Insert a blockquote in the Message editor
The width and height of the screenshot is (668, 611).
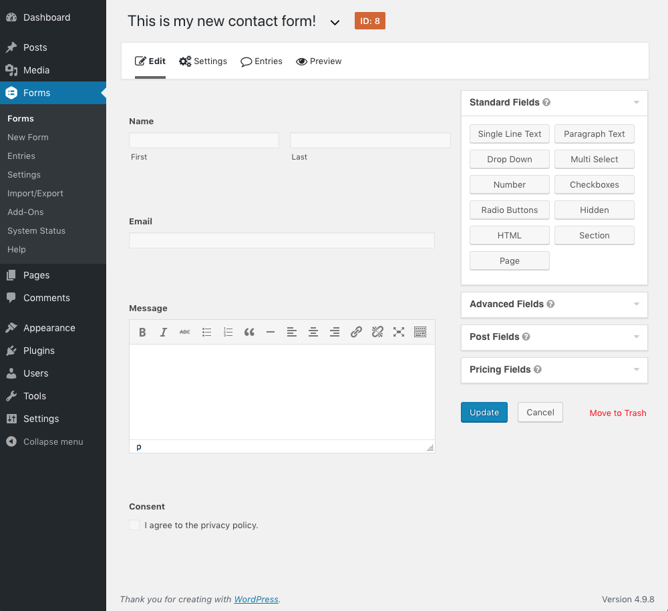pos(249,332)
